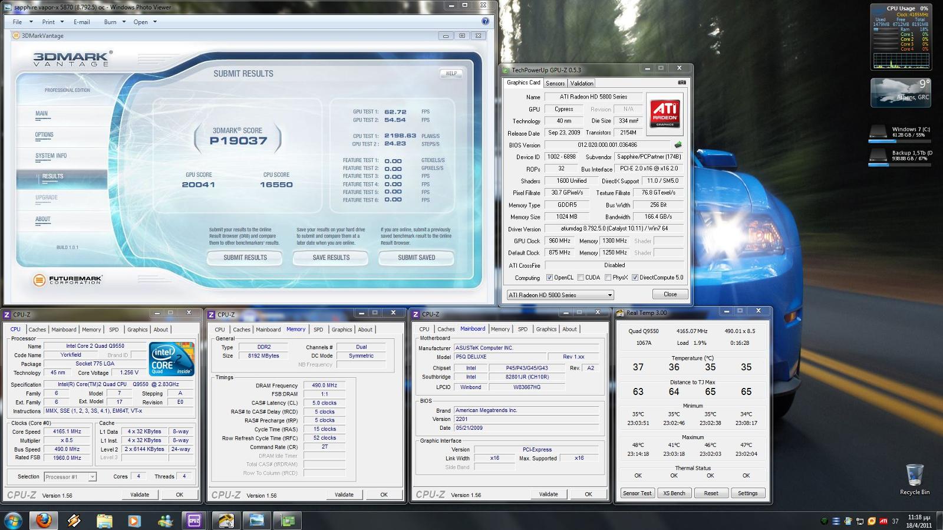
Task: Open Windows Media Player taskbar icon
Action: coord(134,521)
